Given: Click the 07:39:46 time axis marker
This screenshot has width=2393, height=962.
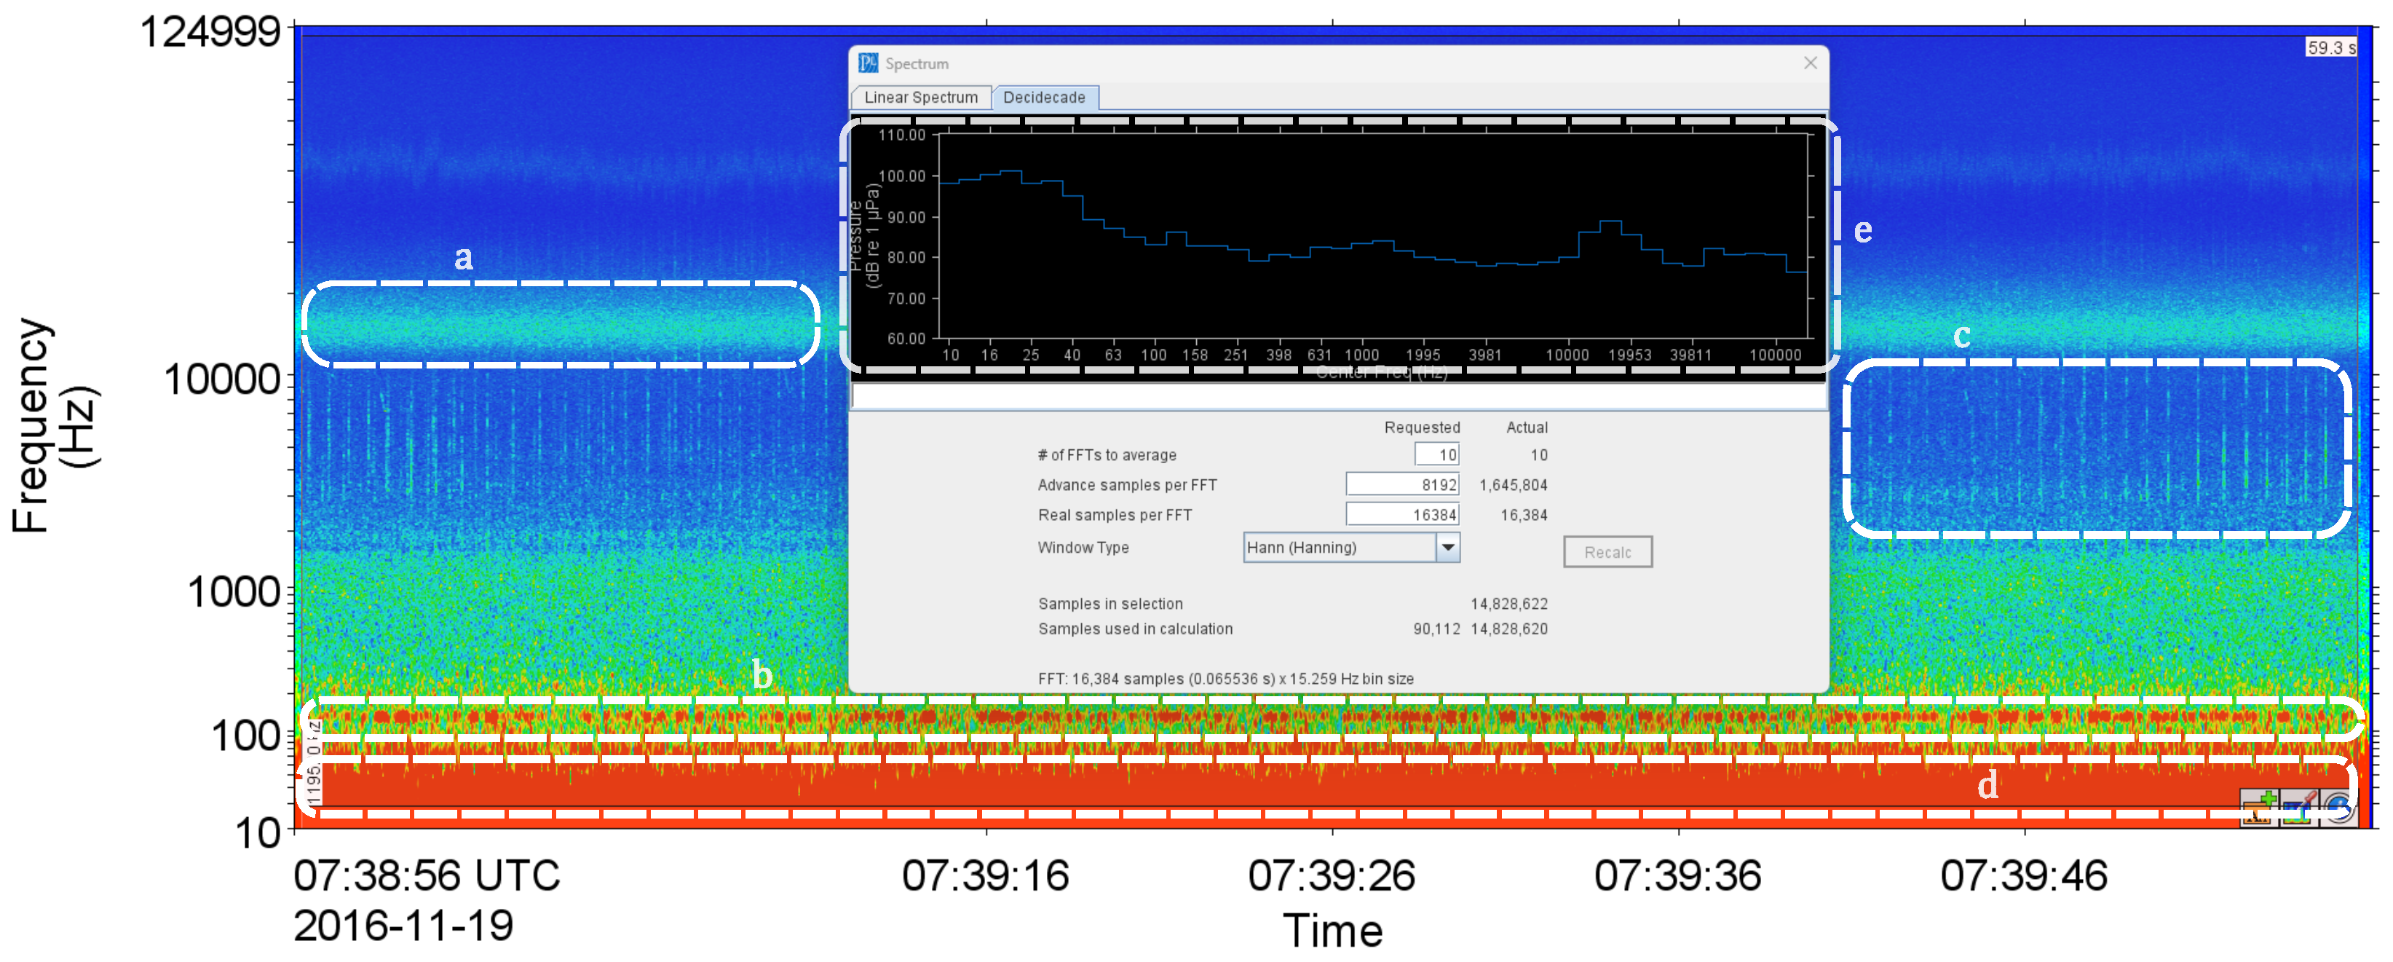Looking at the screenshot, I should [x=2024, y=875].
